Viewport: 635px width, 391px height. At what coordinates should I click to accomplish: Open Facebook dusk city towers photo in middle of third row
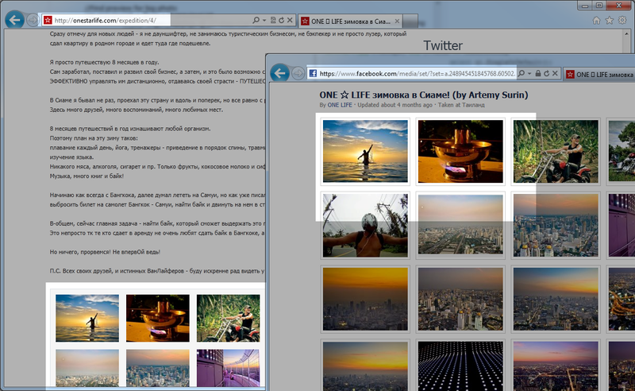[x=460, y=299]
